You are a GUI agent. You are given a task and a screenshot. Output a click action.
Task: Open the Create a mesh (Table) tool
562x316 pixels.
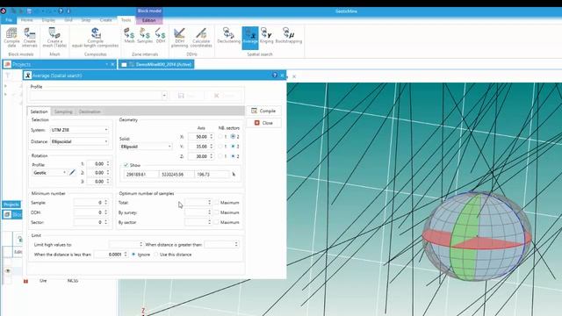click(x=54, y=37)
